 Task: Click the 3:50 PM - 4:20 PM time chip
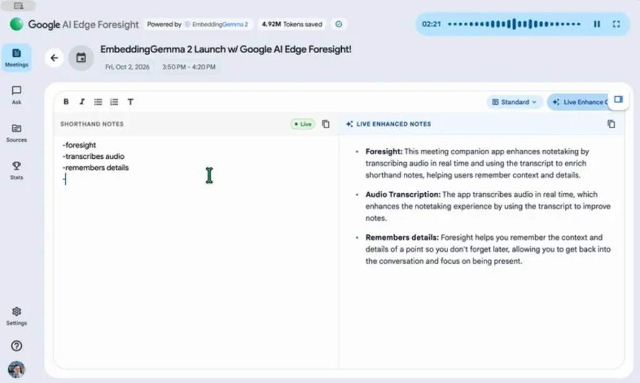pyautogui.click(x=189, y=67)
